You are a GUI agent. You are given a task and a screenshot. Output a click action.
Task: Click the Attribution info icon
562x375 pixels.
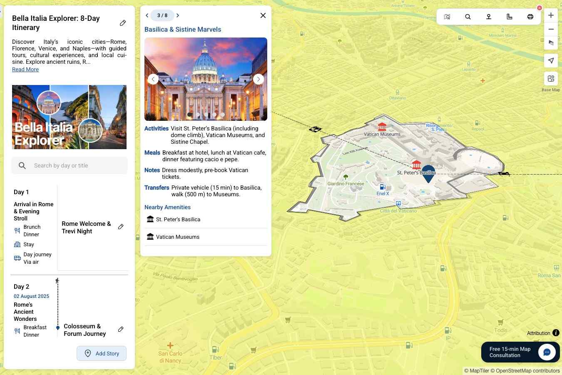pyautogui.click(x=556, y=333)
